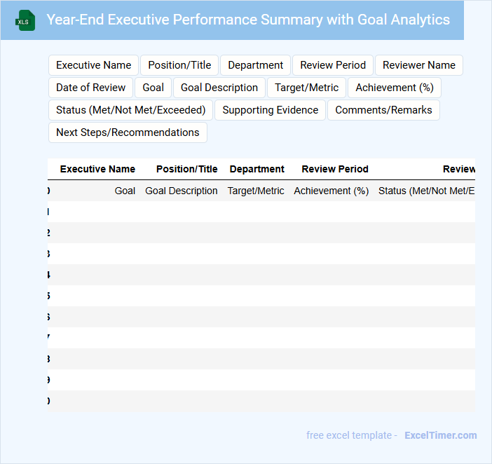Click the Executive Name column header
Screen dimensions: 492x464
(97, 169)
